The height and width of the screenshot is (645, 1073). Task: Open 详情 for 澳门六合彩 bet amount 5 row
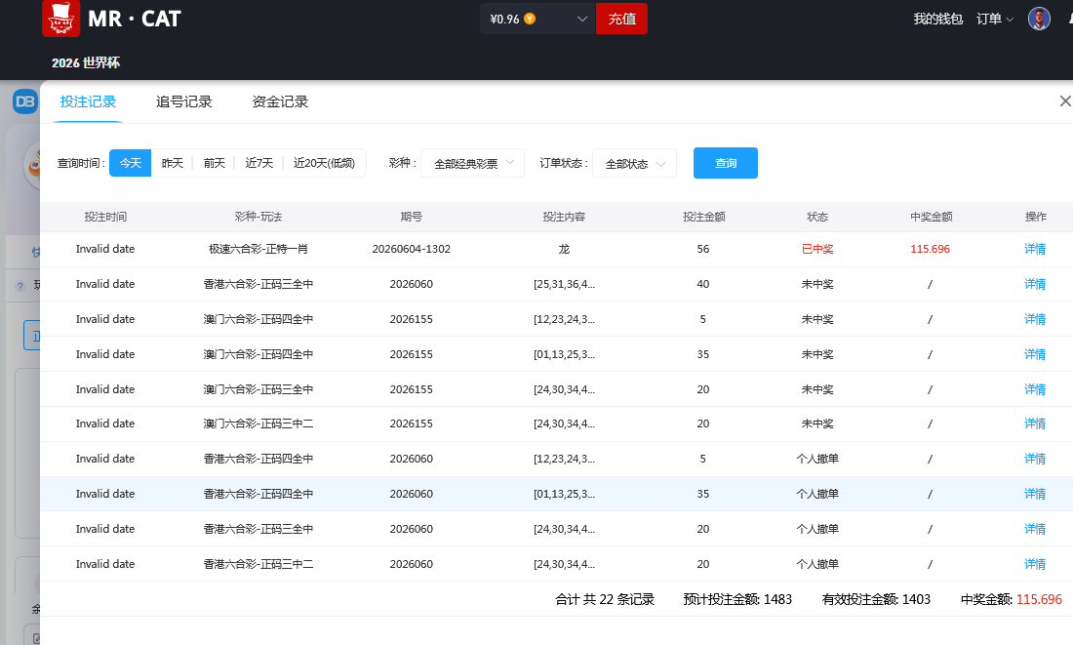coord(1035,319)
